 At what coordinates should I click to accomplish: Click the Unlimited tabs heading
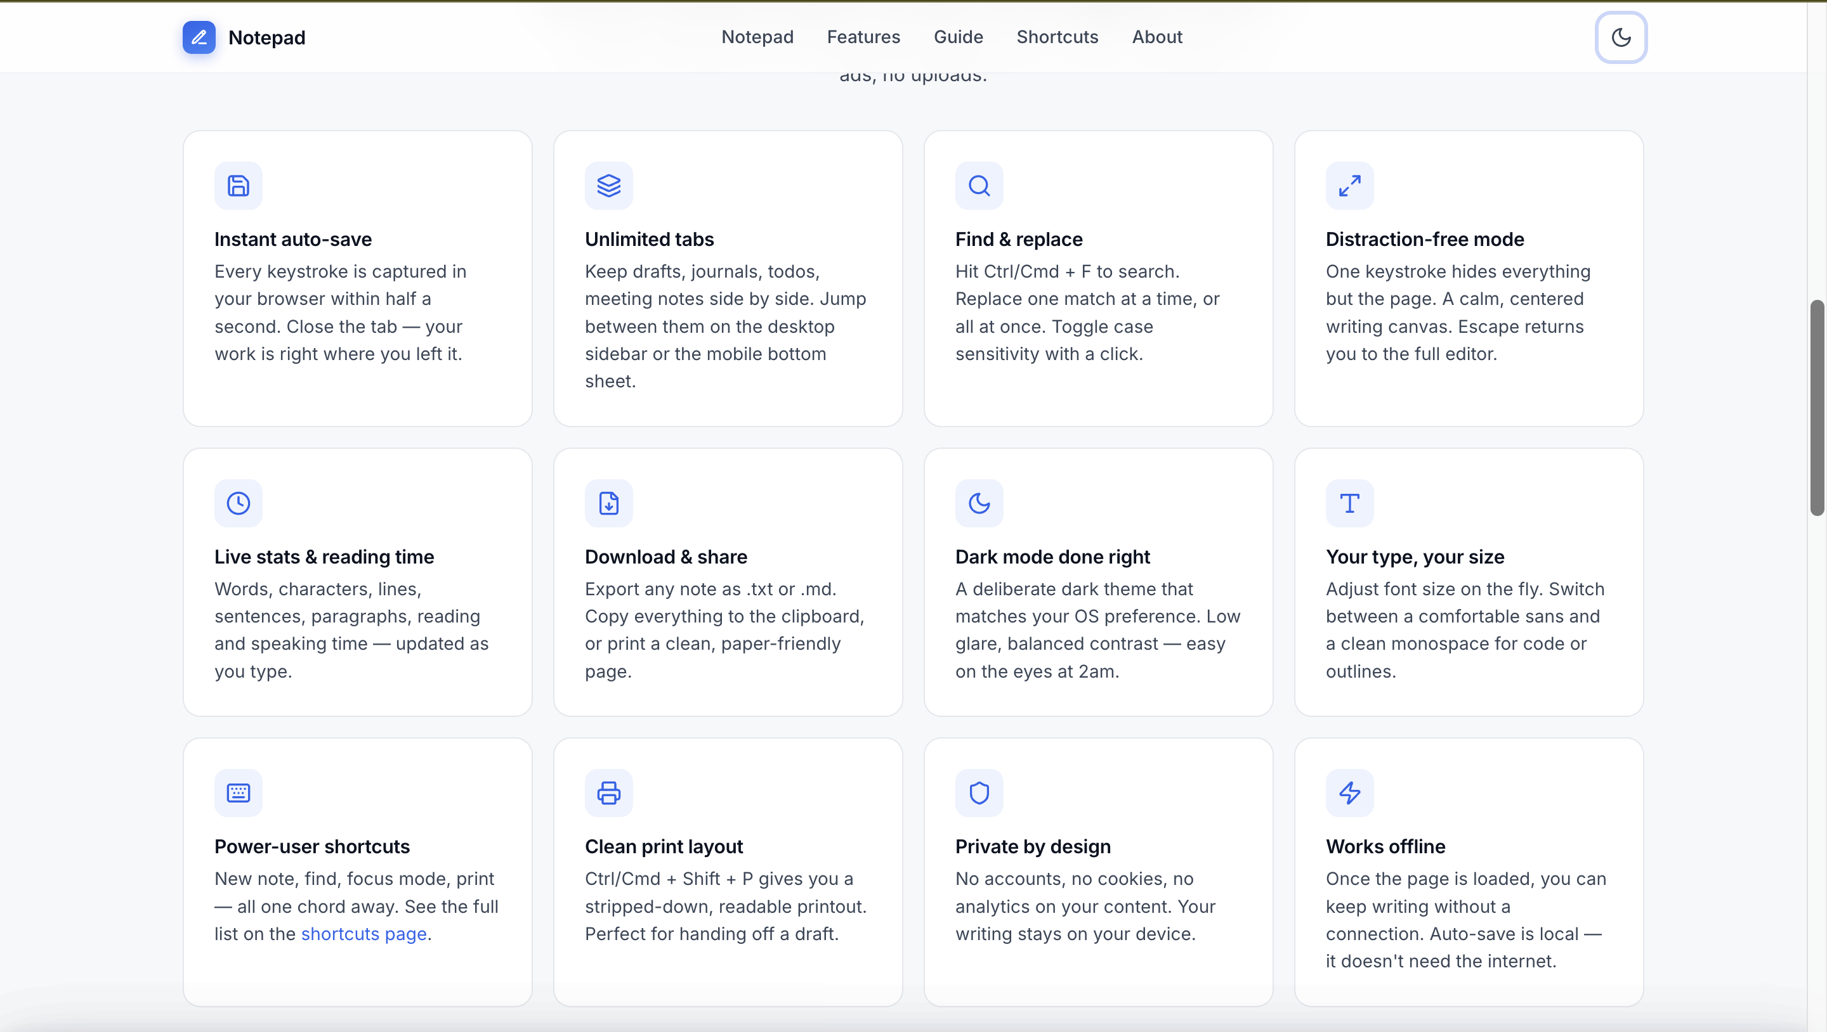(x=649, y=240)
